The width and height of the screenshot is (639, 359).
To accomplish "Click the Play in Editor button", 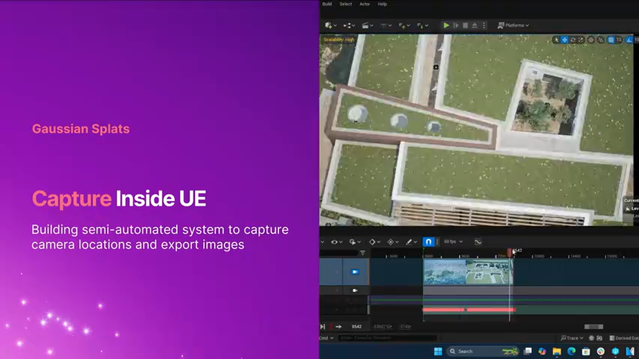I will pos(446,25).
